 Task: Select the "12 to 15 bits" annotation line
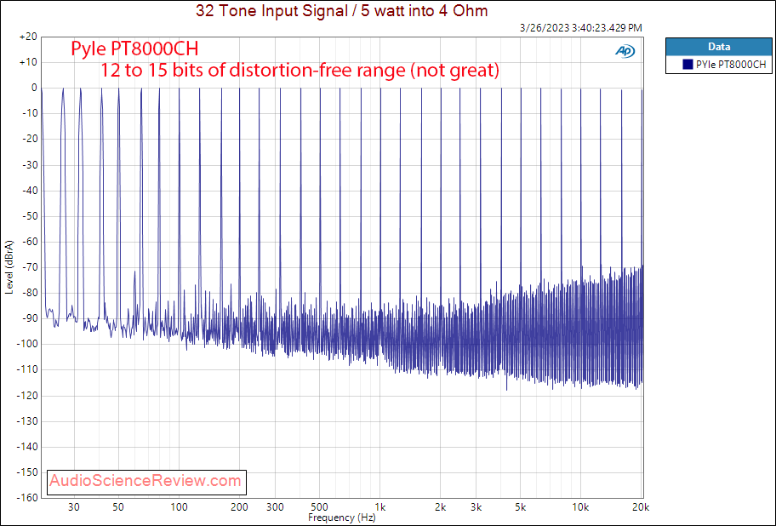click(300, 70)
